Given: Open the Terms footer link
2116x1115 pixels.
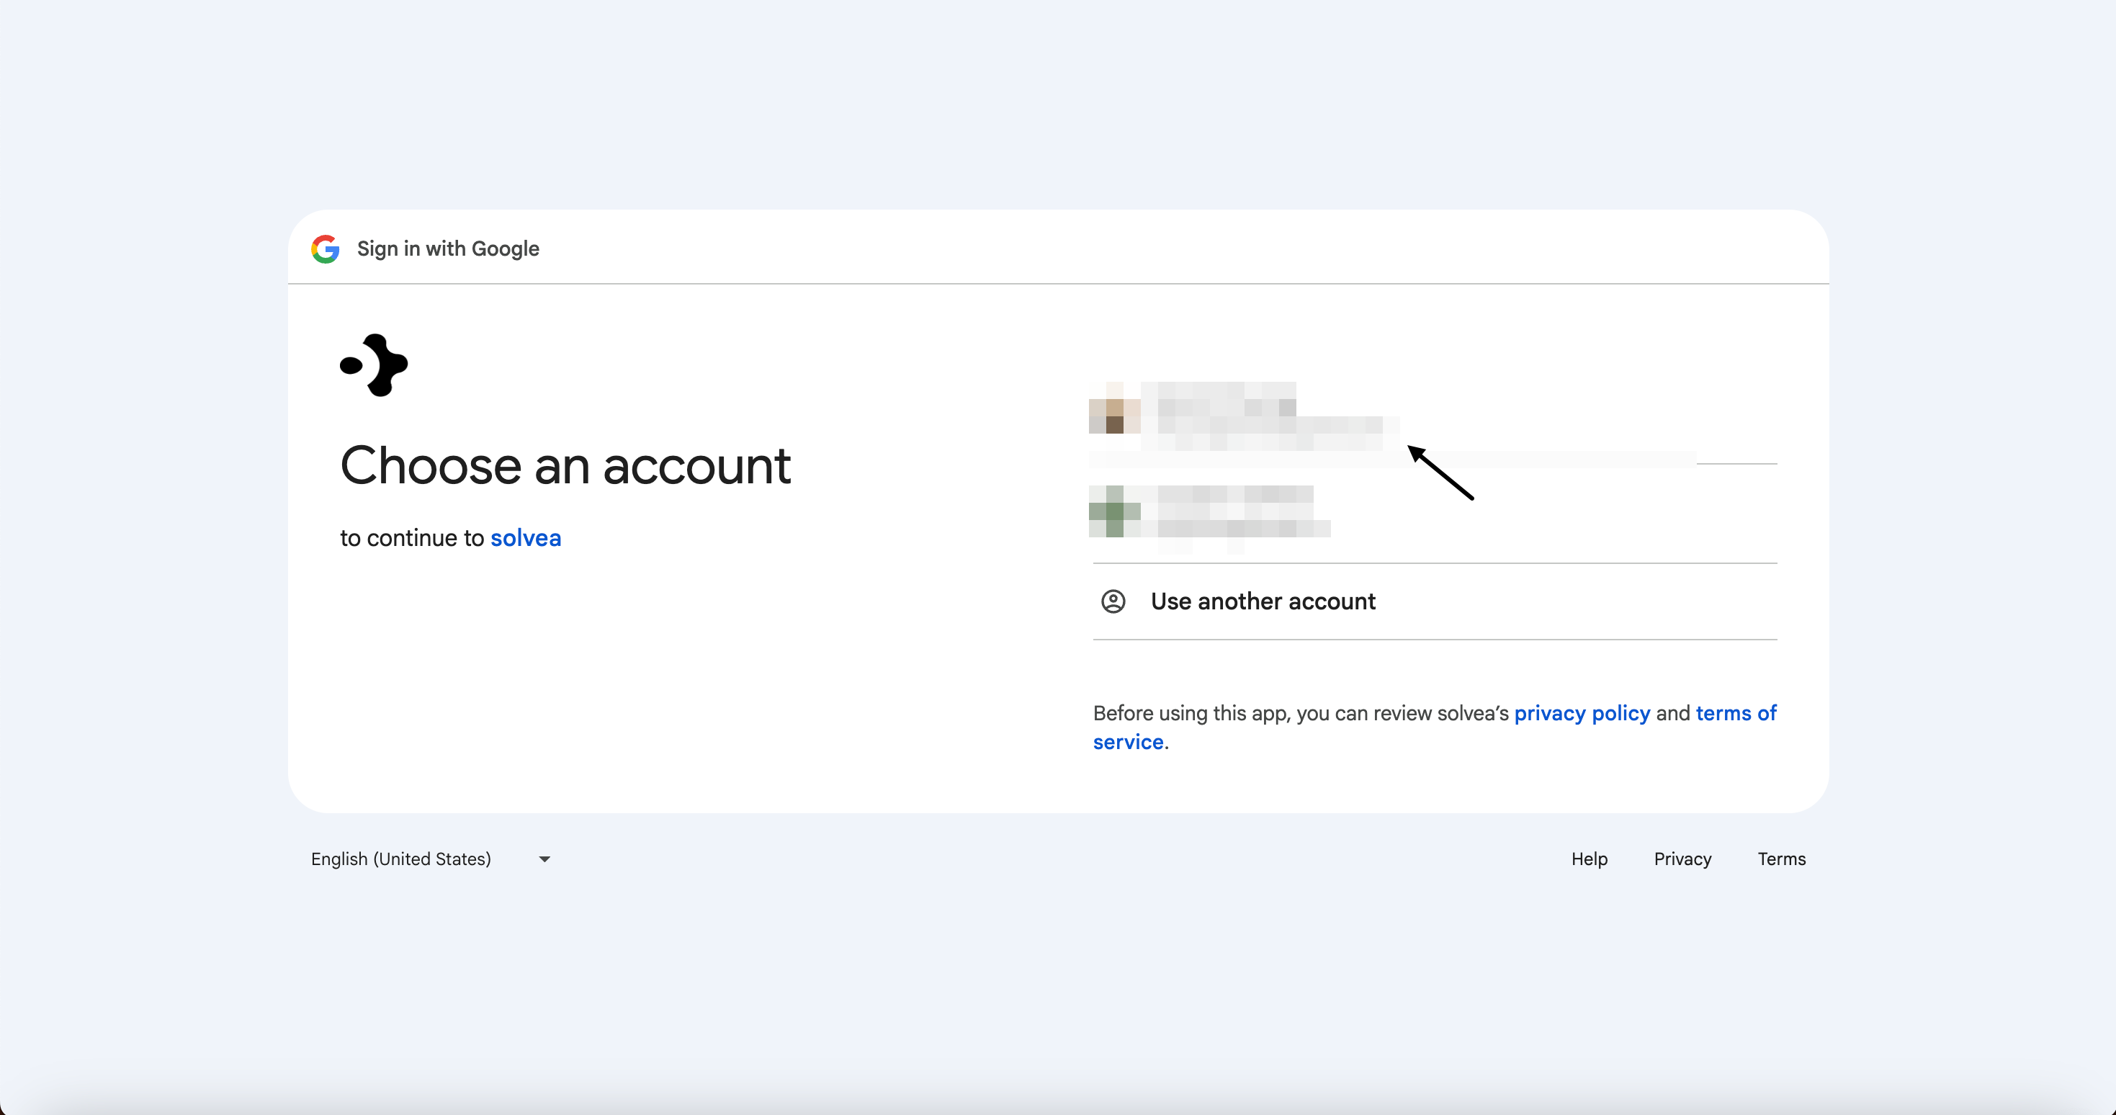Looking at the screenshot, I should (x=1781, y=859).
